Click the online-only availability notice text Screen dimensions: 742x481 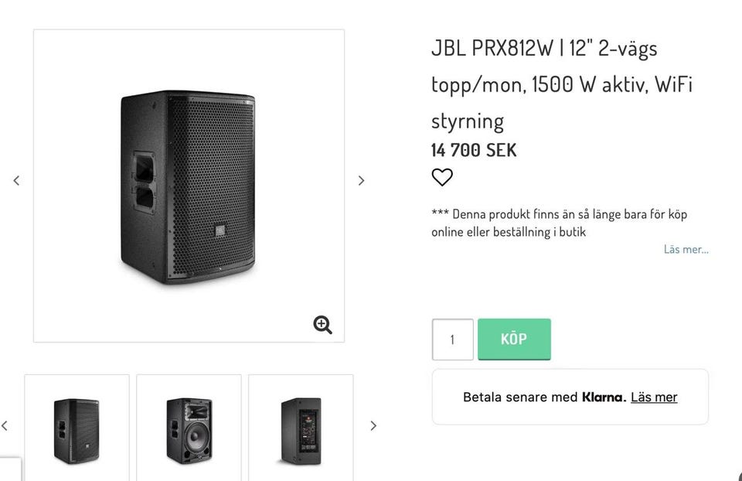coord(559,223)
